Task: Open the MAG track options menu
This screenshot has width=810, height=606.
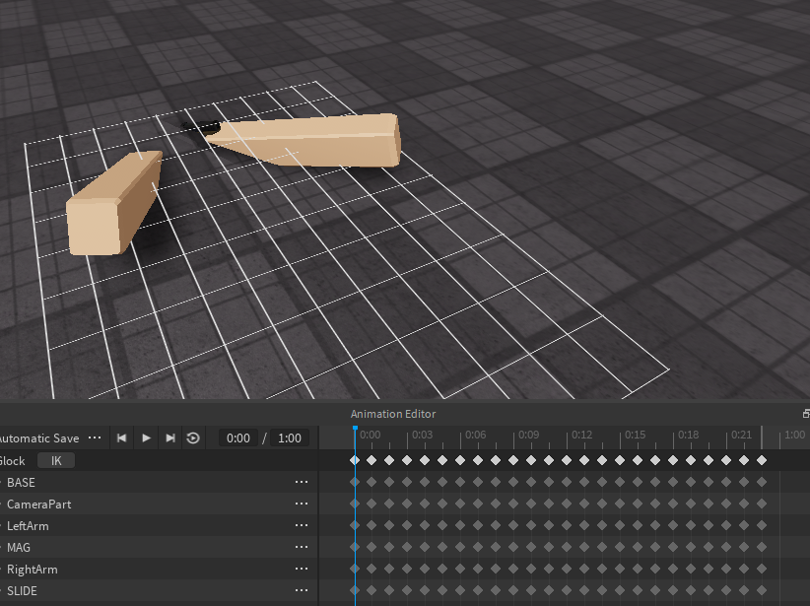Action: 301,547
